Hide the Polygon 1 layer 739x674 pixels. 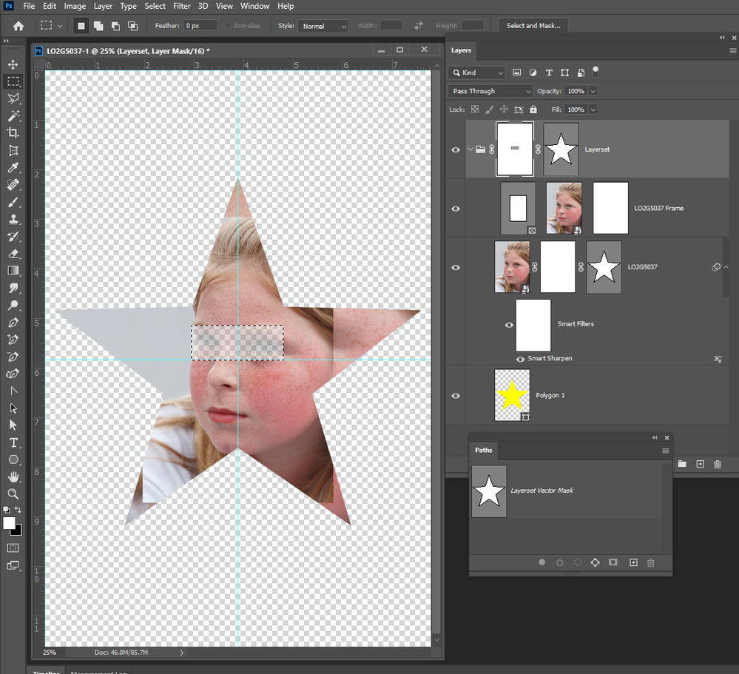[455, 396]
